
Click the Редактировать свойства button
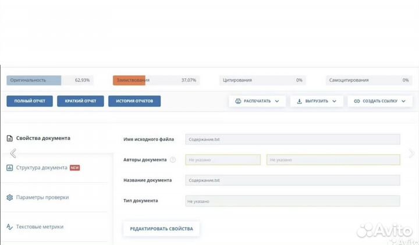coord(161,229)
